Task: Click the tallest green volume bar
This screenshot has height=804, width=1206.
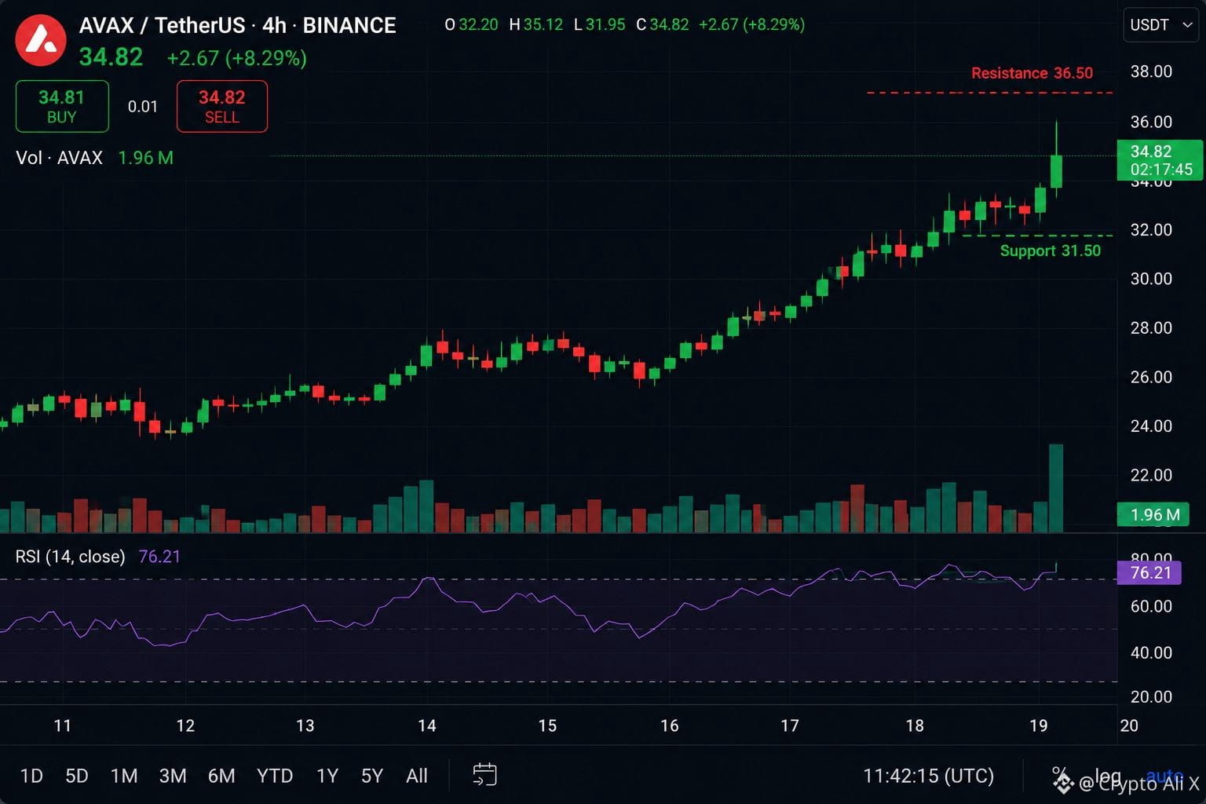Action: coord(1056,488)
